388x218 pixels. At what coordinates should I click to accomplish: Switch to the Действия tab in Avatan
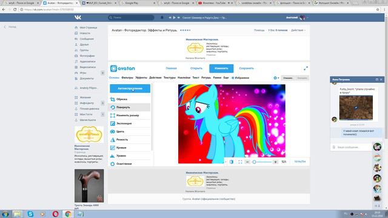(155, 78)
